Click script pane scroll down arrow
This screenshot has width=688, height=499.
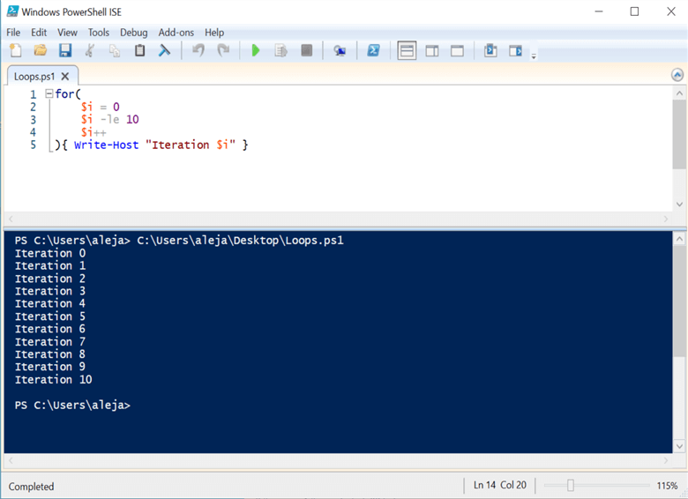(679, 204)
